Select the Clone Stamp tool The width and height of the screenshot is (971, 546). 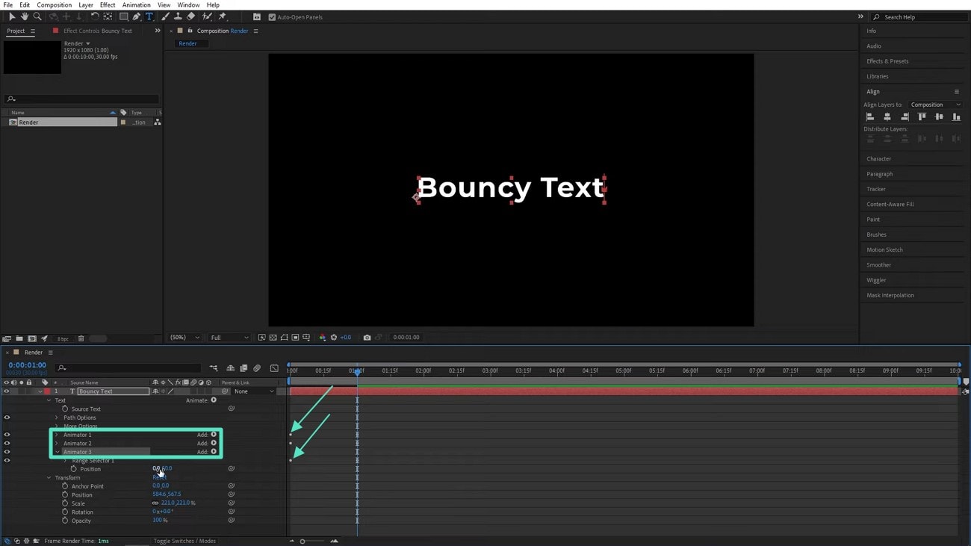pyautogui.click(x=178, y=16)
